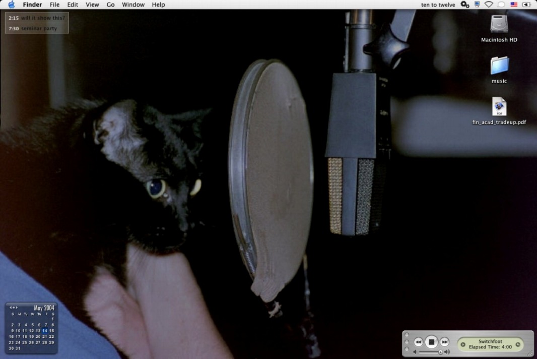Select May 17 in the calendar
The height and width of the screenshot is (359, 537).
(x=18, y=336)
